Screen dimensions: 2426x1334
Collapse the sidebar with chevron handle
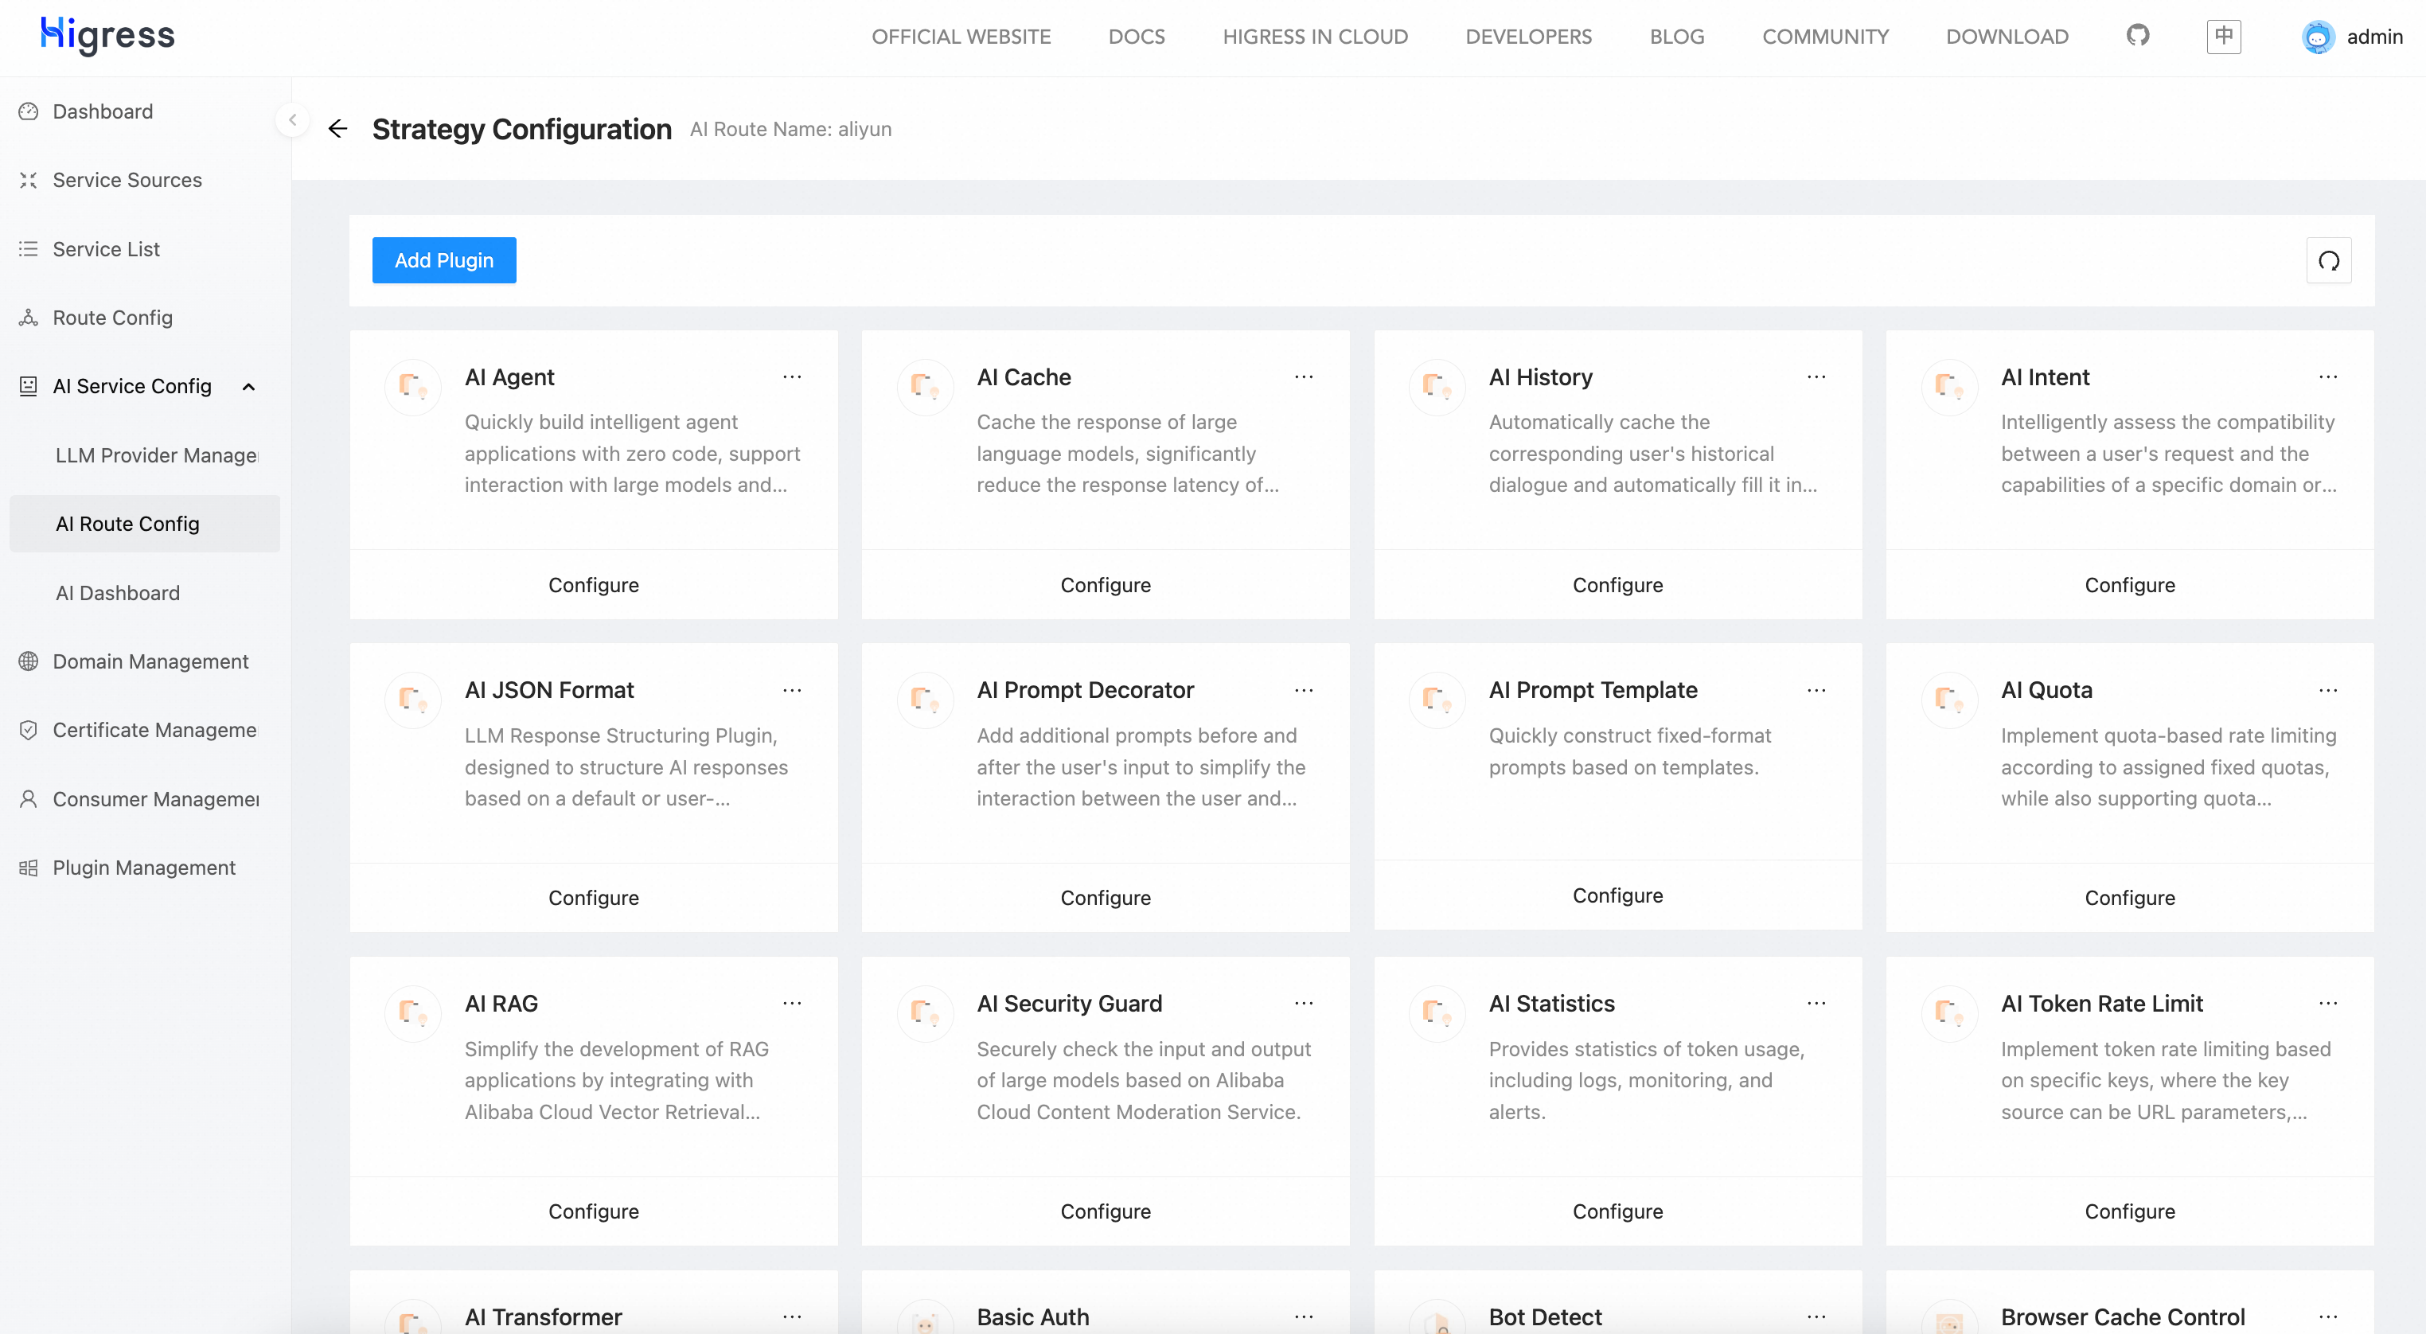(293, 119)
